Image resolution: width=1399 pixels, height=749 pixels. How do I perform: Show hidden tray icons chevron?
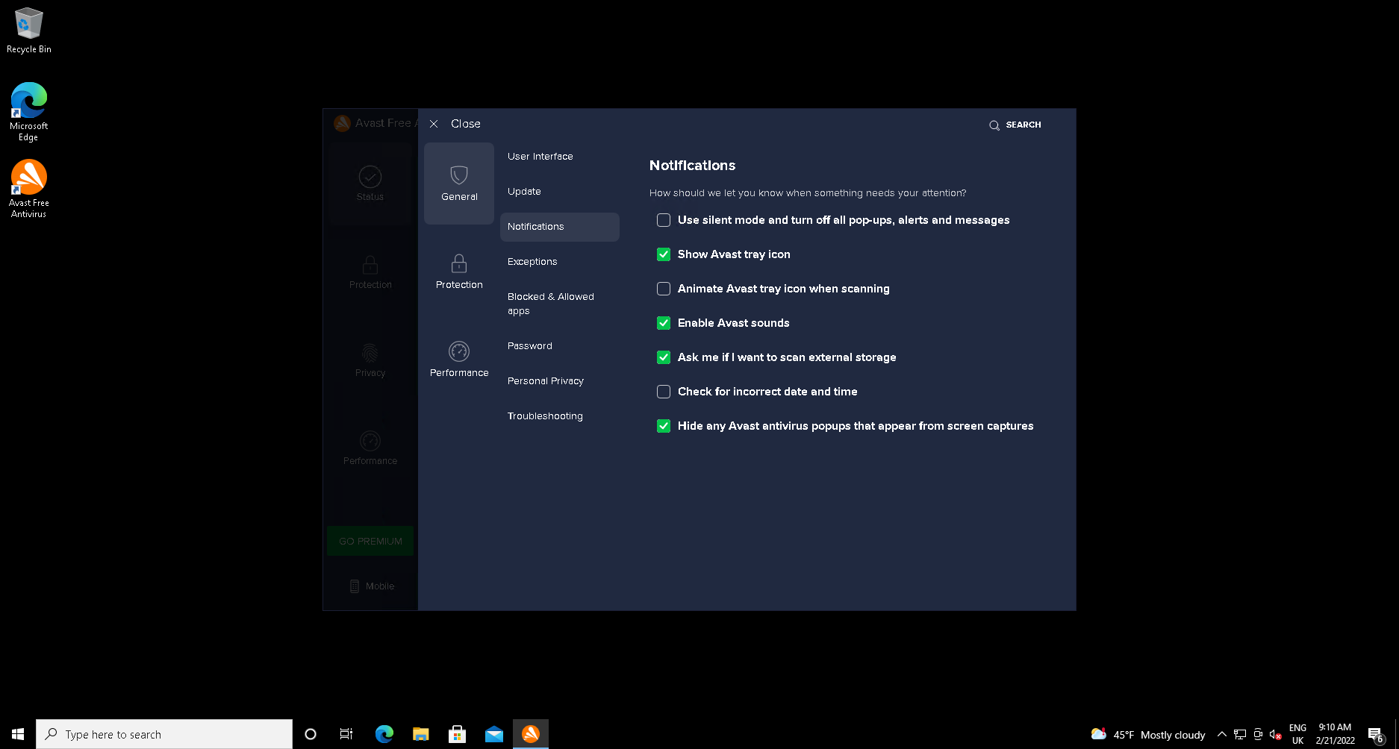point(1222,734)
